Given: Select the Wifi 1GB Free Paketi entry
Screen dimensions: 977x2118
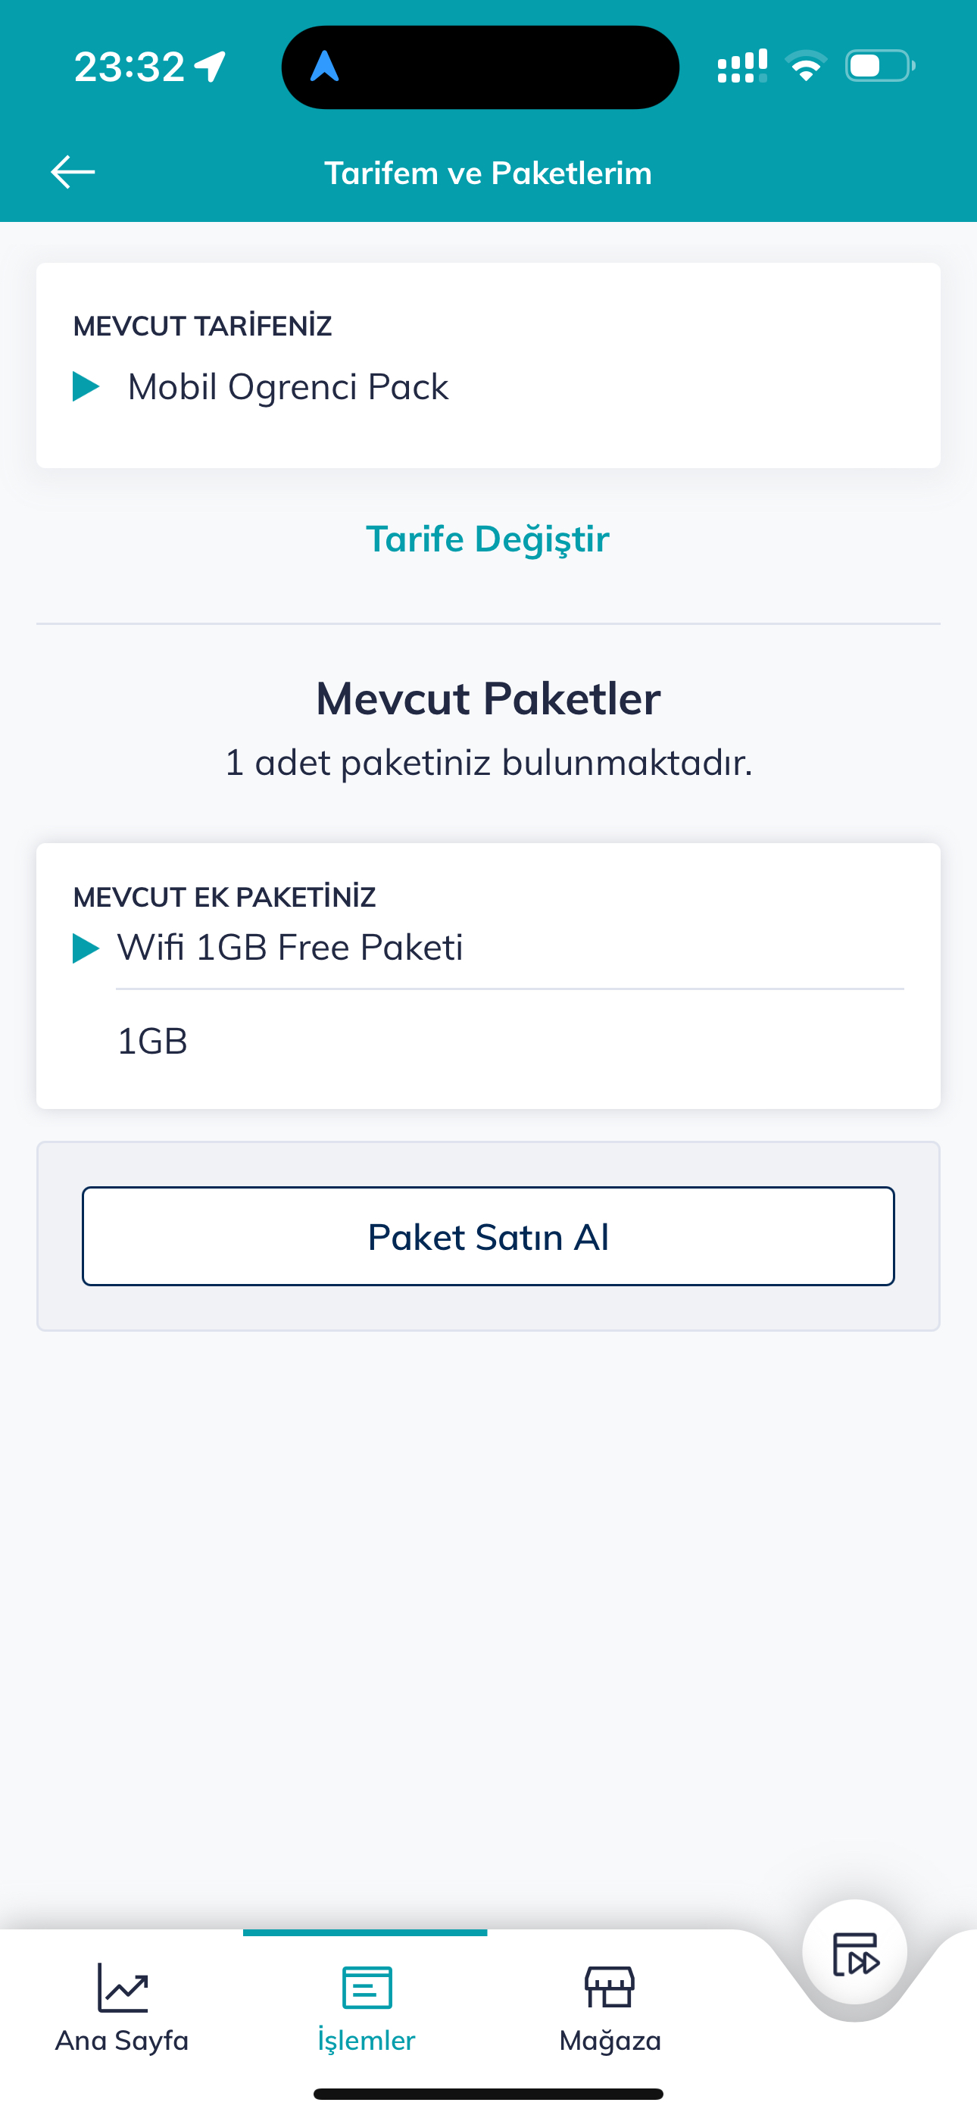Looking at the screenshot, I should coord(290,947).
